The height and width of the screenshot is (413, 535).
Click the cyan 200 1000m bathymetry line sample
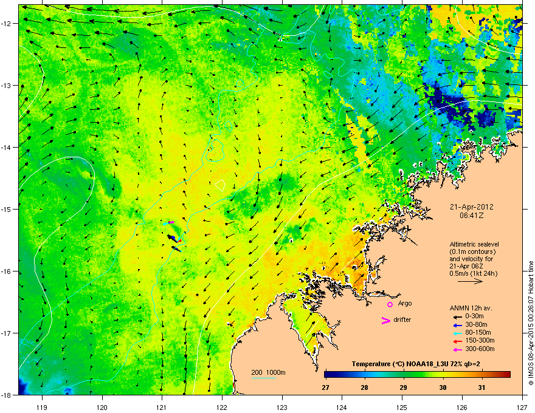point(263,378)
